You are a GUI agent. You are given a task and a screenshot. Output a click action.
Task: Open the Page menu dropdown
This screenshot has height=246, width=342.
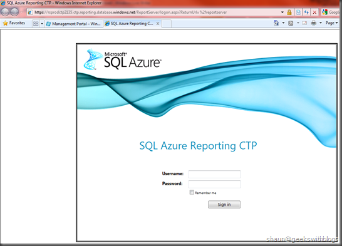331,23
